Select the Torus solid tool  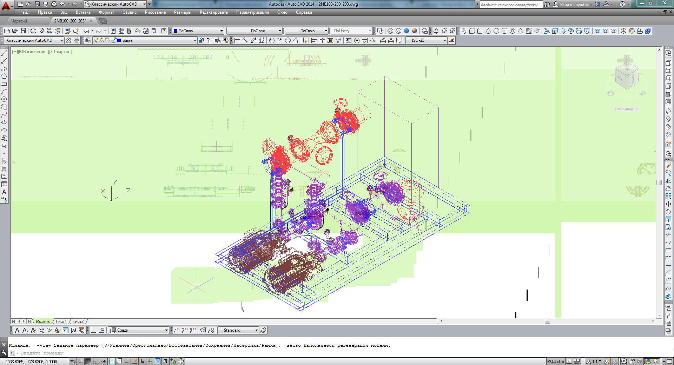[513, 31]
